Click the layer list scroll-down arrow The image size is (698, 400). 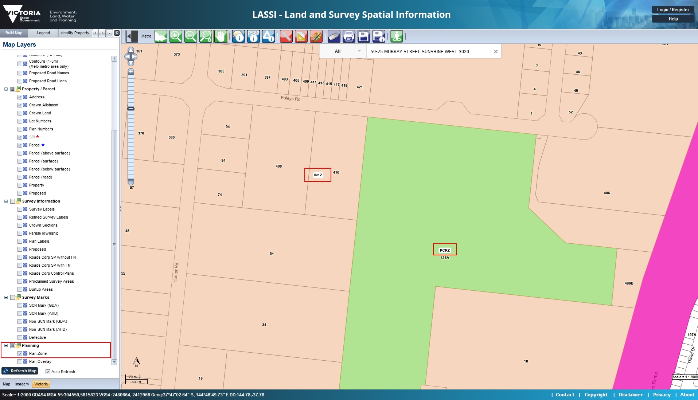pyautogui.click(x=114, y=362)
